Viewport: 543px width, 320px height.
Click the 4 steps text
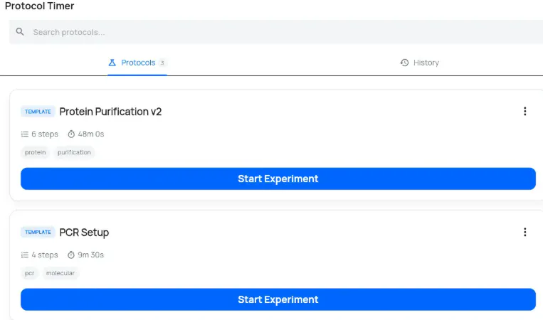coord(45,255)
